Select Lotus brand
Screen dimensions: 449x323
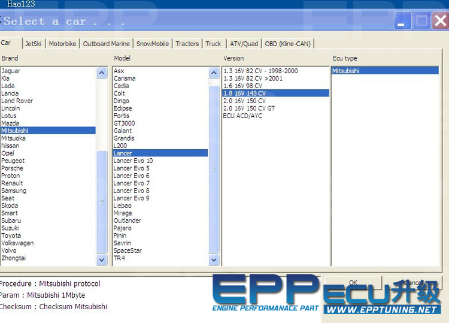[48, 116]
